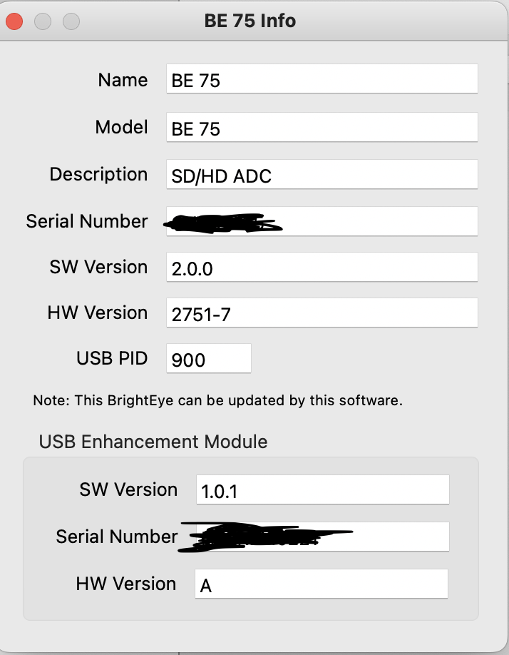Minimize the BE 75 Info window
Viewport: 509px width, 655px height.
(x=43, y=21)
